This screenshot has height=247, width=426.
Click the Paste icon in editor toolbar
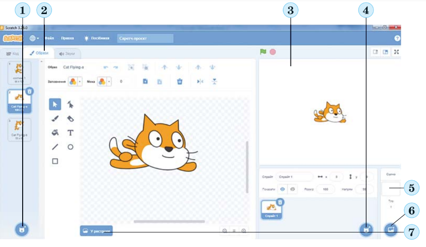point(160,81)
